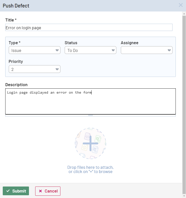Focus the Title input field
Viewport: 186px width, 198px height.
[89, 27]
